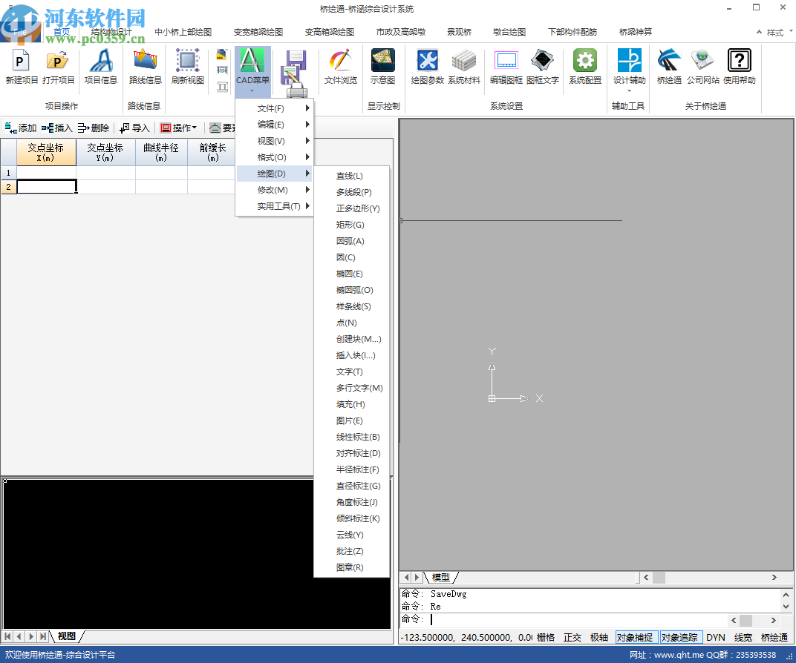Select the 视图 sheet tab
Viewport: 796px width, 663px height.
(x=67, y=636)
